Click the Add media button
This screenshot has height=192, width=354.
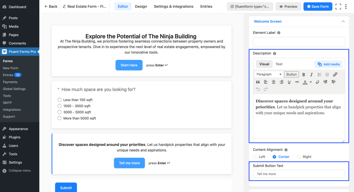[x=328, y=64]
